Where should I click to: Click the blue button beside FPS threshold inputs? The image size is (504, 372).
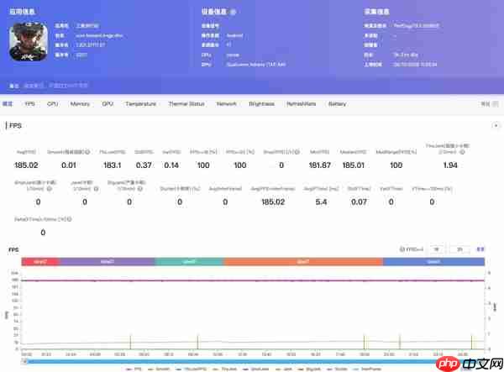[480, 249]
